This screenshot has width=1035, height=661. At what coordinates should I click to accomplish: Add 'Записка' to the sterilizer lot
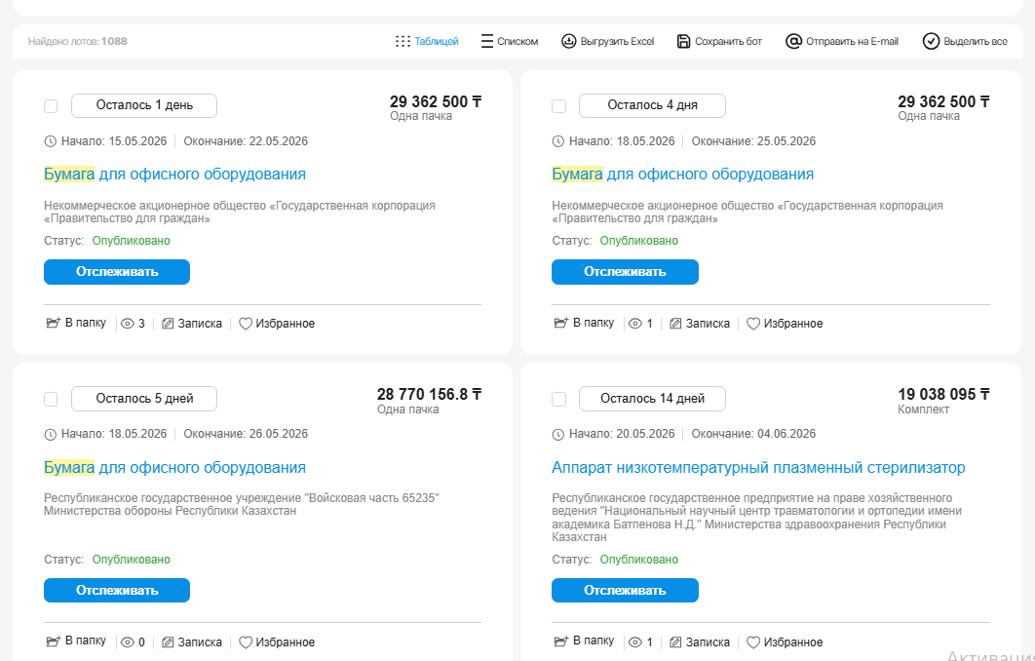pos(700,642)
